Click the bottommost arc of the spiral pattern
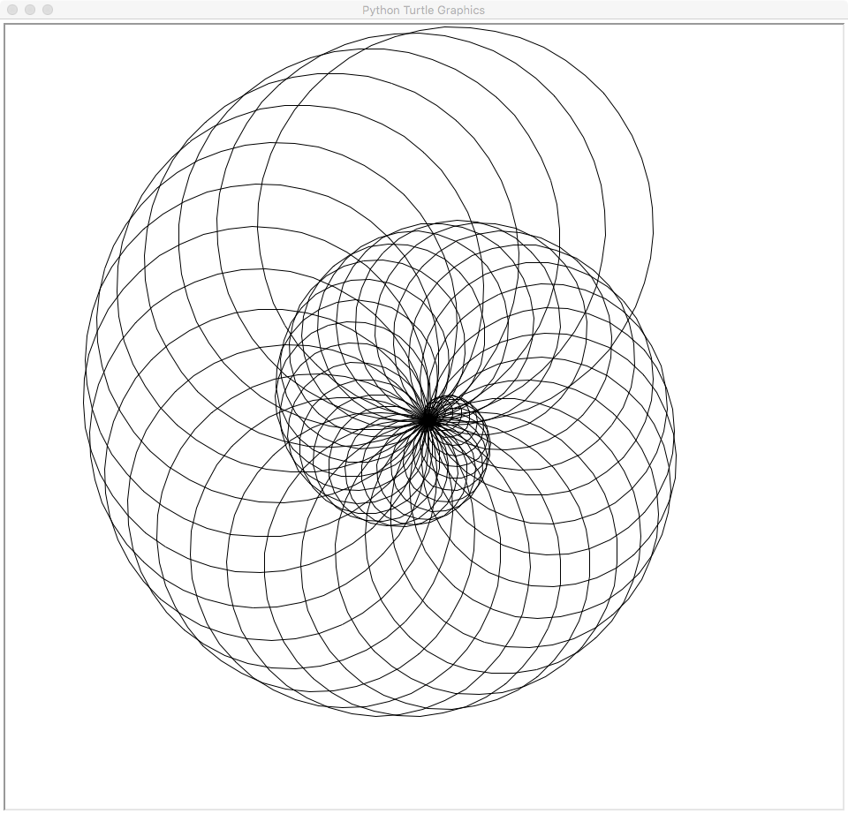Image resolution: width=848 pixels, height=814 pixels. (x=397, y=715)
